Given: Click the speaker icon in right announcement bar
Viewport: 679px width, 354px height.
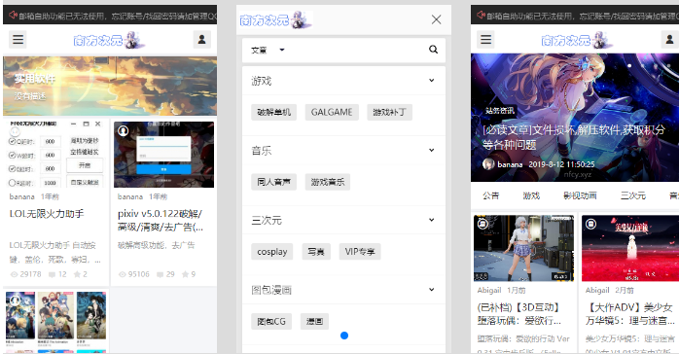Looking at the screenshot, I should click(x=481, y=16).
